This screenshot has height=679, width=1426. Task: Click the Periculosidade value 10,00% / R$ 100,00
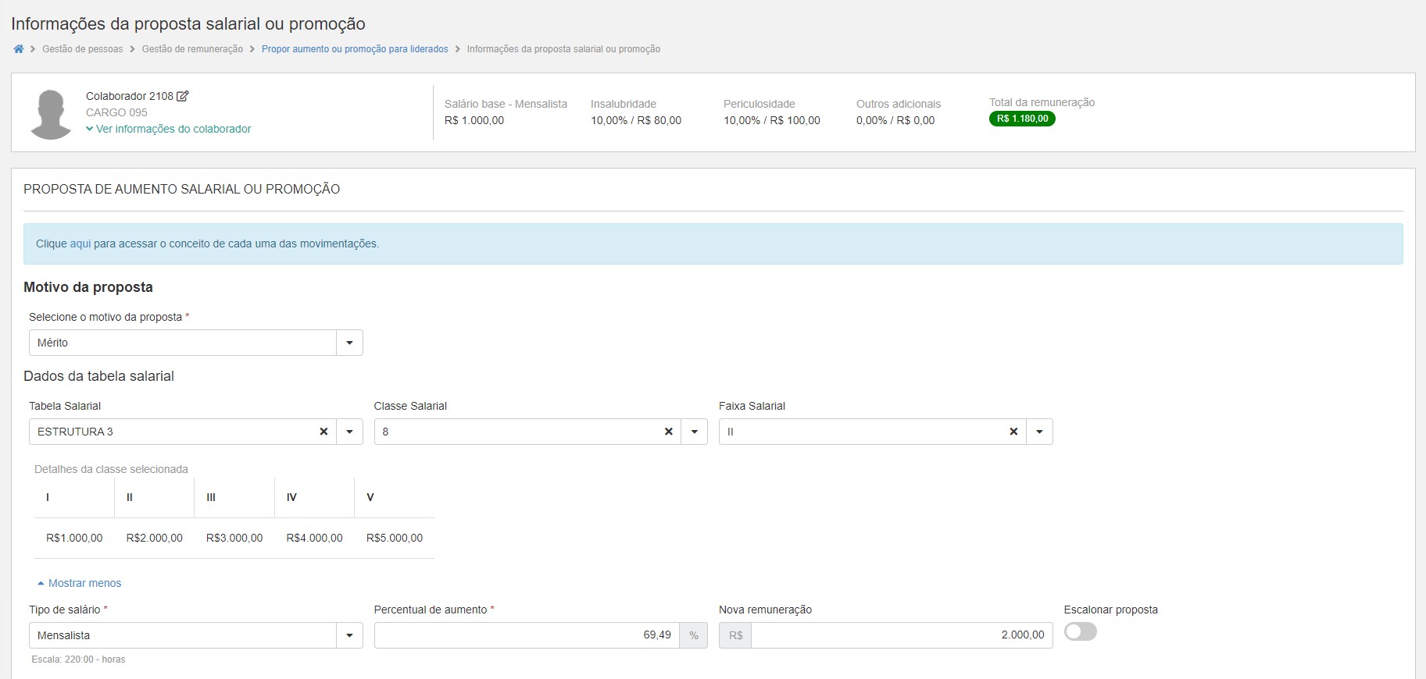click(x=772, y=120)
